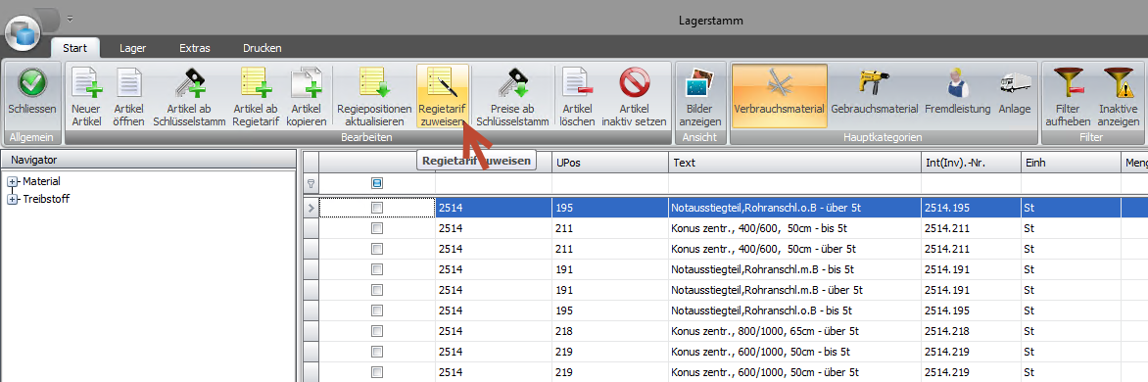Screen dimensions: 1148x382
Task: Select Gebrauchsmaterial main category
Action: tap(875, 96)
